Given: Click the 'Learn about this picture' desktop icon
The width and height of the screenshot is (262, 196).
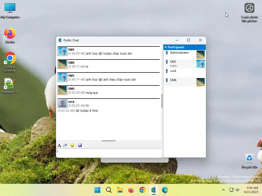Looking at the screenshot, I should tap(249, 13).
